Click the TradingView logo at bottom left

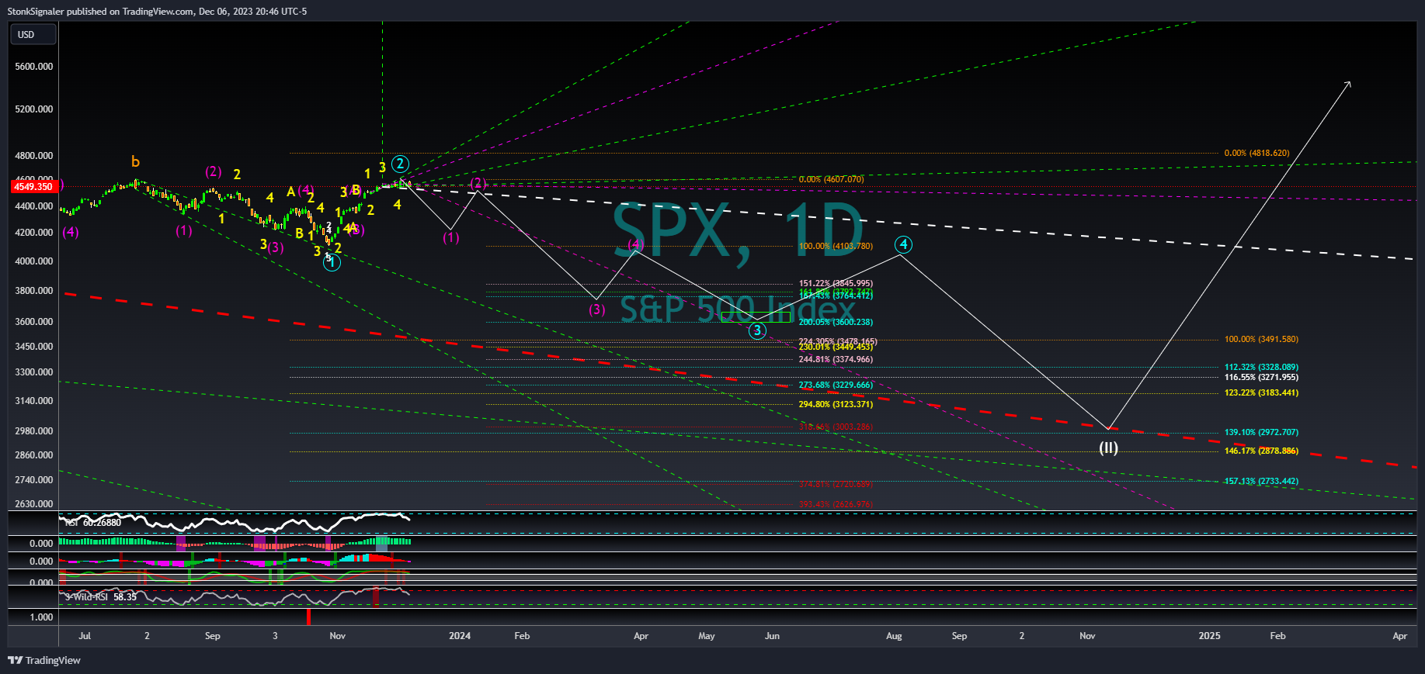(x=44, y=660)
